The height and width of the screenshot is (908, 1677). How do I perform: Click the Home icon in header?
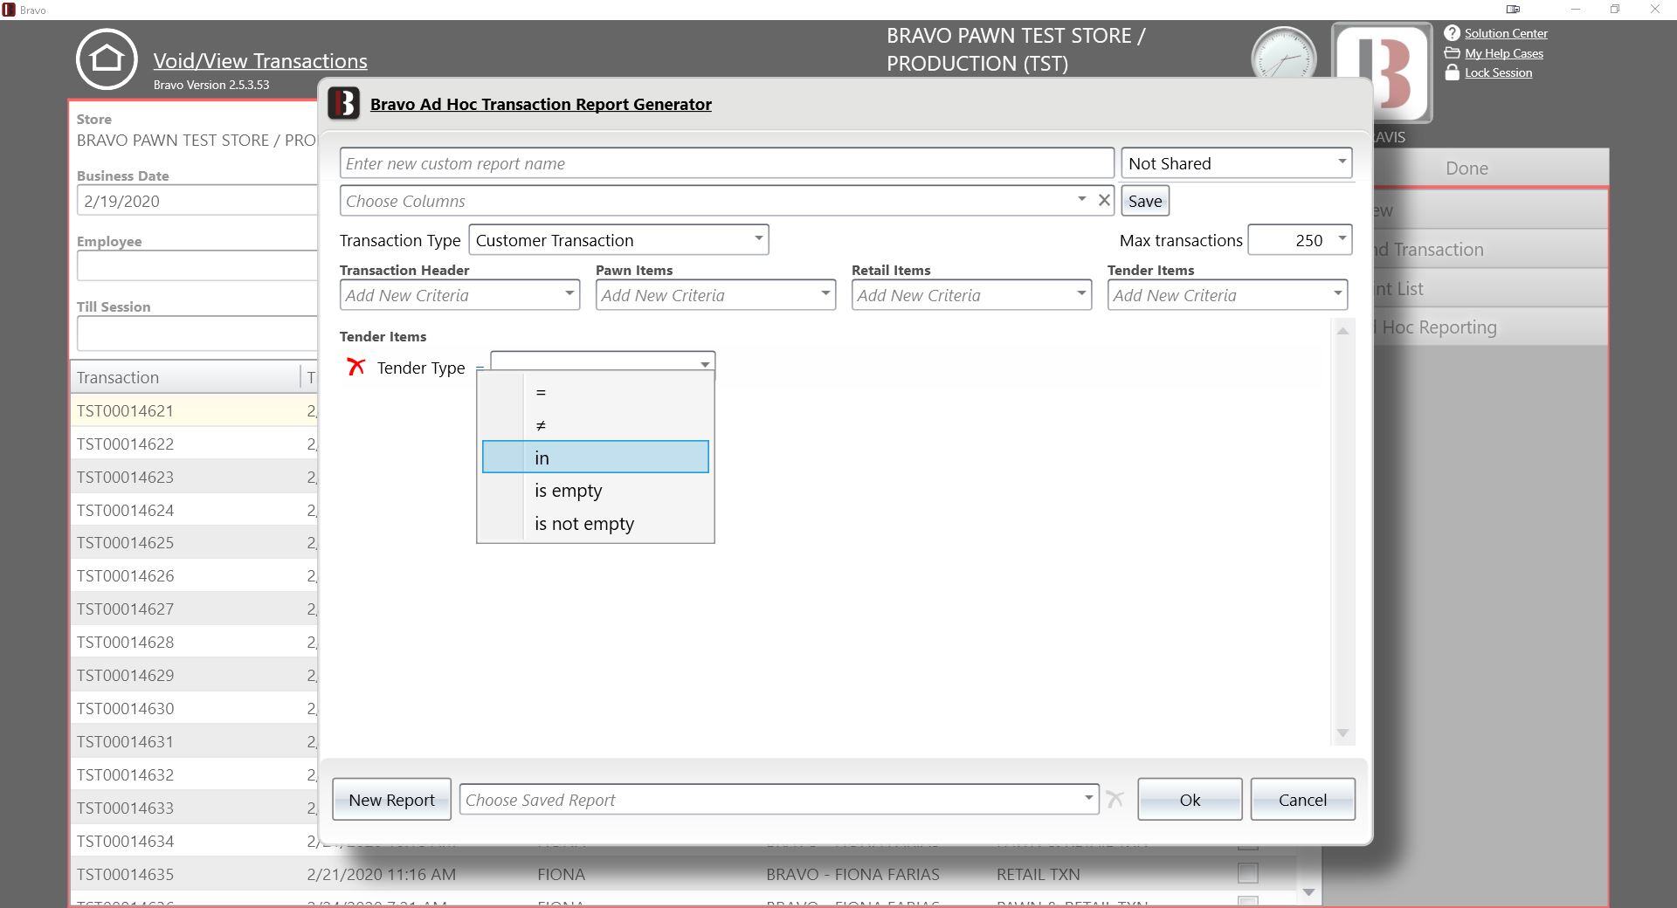pos(107,59)
